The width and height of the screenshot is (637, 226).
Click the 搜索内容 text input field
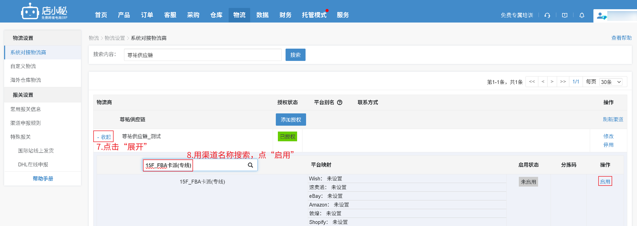coord(203,55)
